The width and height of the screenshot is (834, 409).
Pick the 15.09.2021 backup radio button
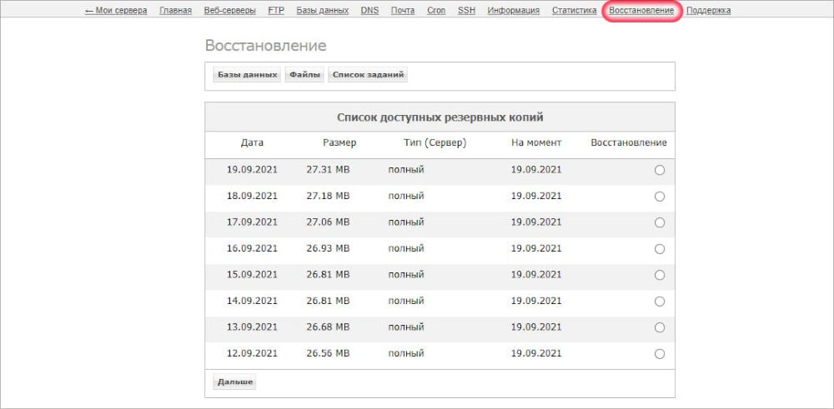coord(660,275)
